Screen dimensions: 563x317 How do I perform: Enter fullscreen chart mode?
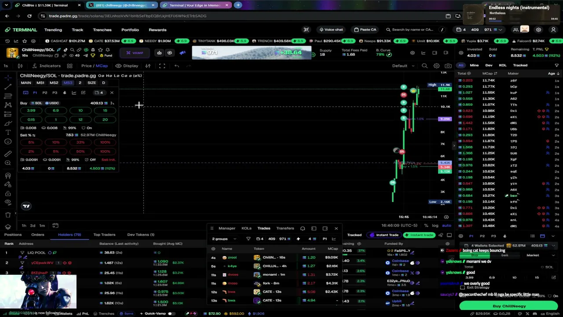162,66
